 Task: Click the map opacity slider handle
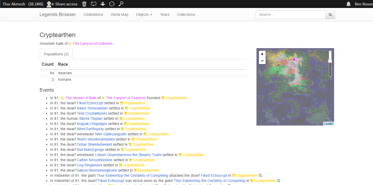pos(330,61)
